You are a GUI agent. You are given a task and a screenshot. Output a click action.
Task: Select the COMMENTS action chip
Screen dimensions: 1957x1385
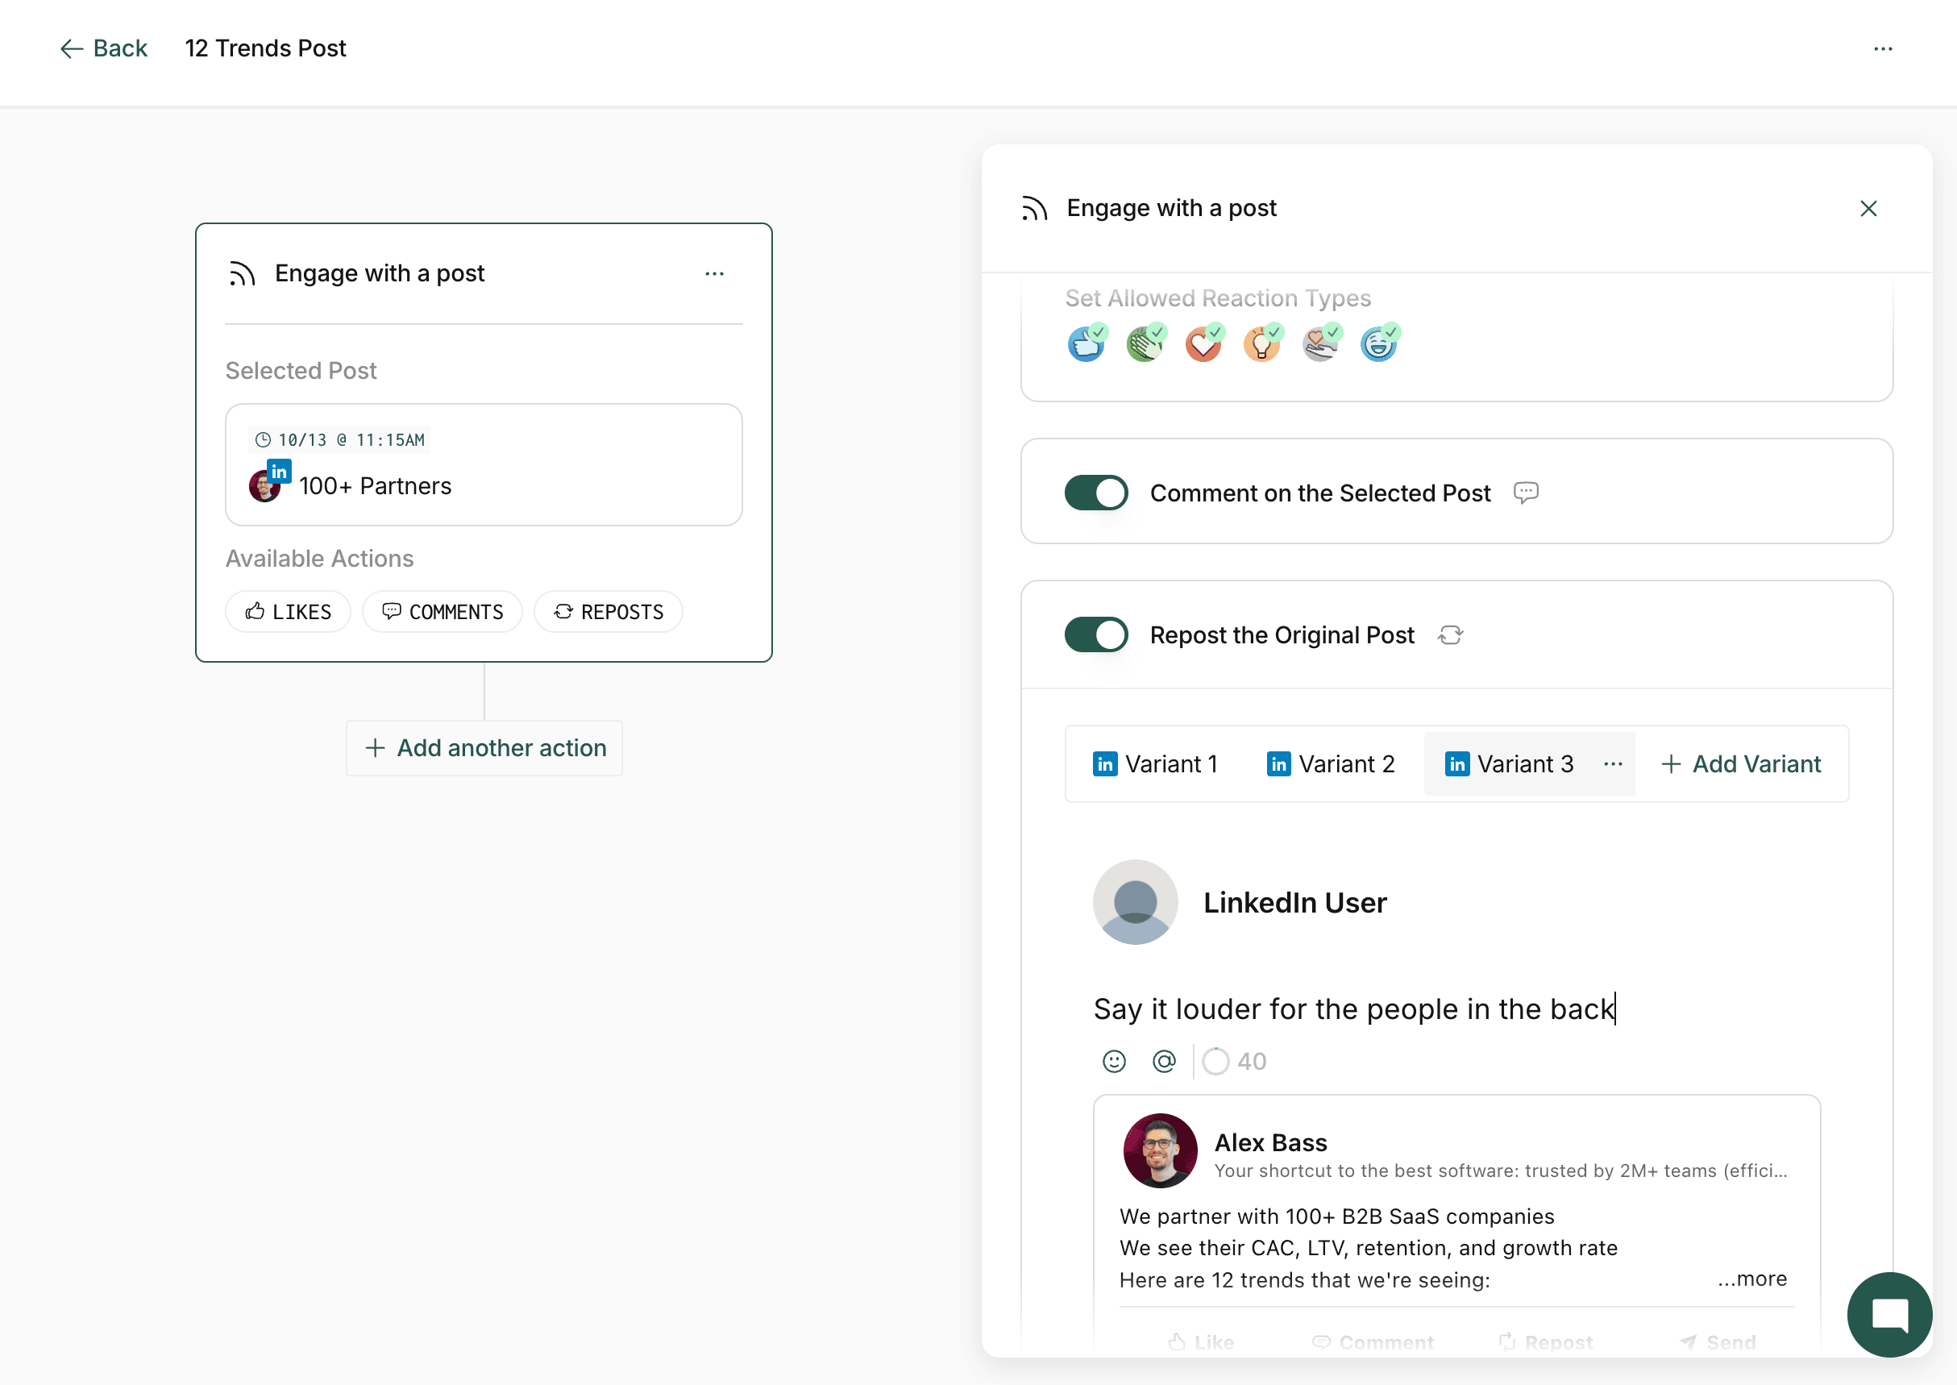[x=443, y=613]
